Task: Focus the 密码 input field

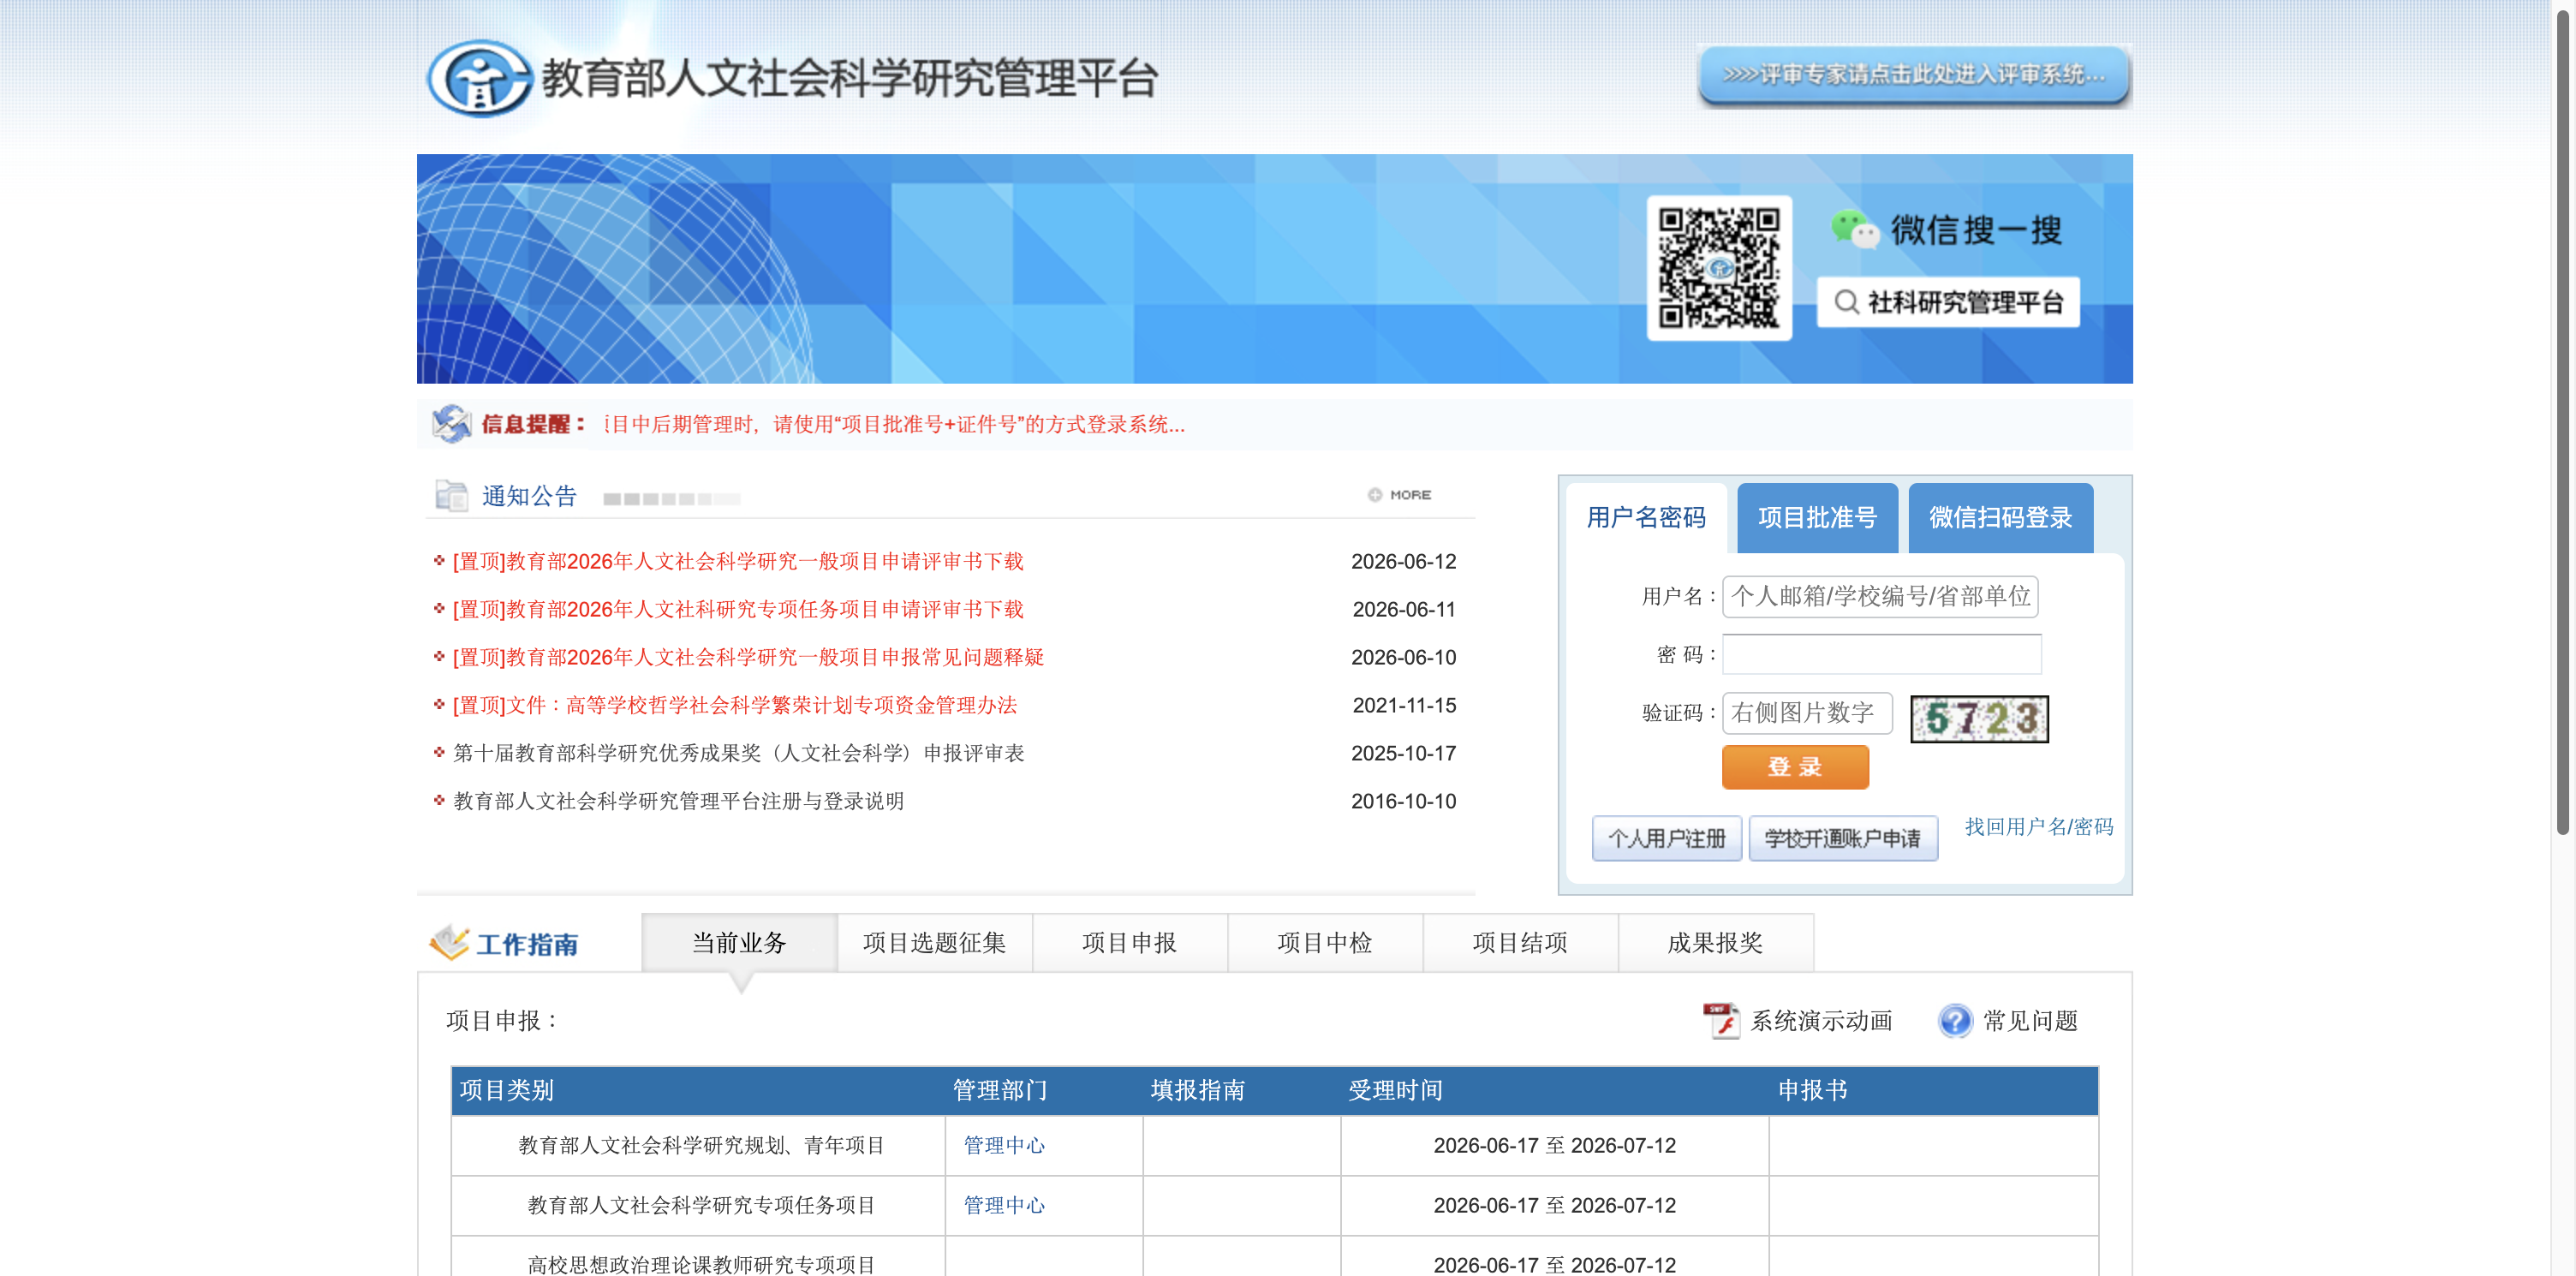Action: (x=1881, y=654)
